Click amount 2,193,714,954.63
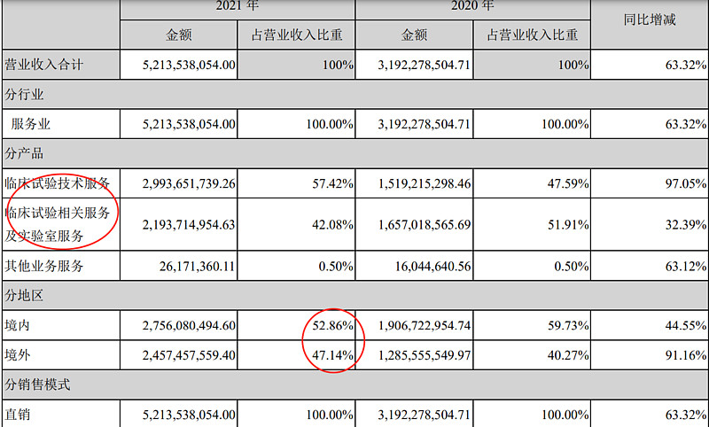Screen dimensions: 709x427 tap(189, 225)
